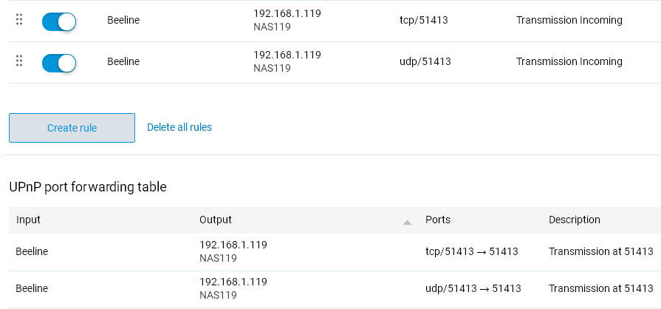
Task: Click the Ports column header
Action: coord(437,220)
